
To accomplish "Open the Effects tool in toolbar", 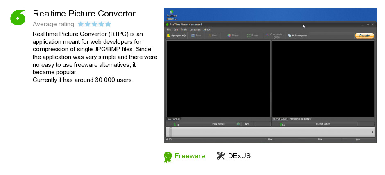I will coord(233,36).
